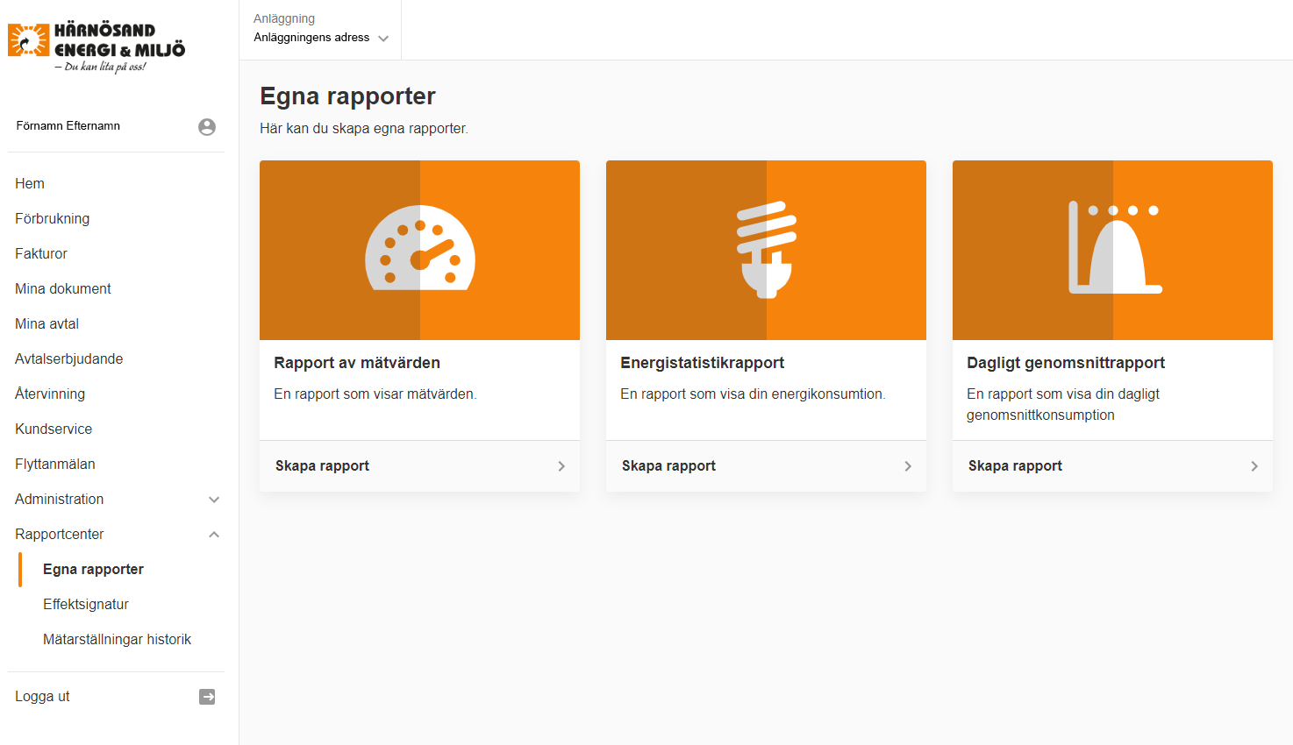Click the Dagligt genomsnittrapport card title
The height and width of the screenshot is (745, 1293).
click(x=1066, y=363)
